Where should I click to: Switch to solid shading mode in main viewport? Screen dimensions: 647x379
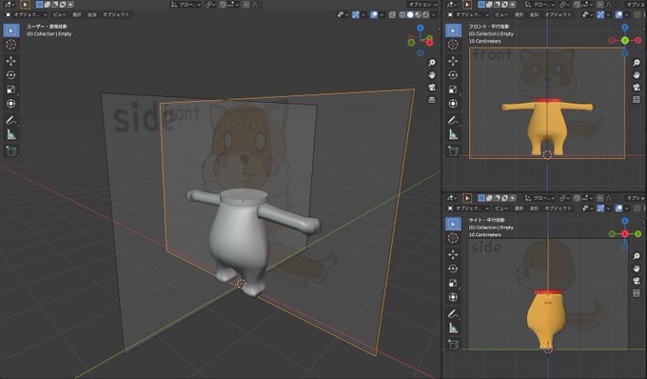pyautogui.click(x=410, y=15)
